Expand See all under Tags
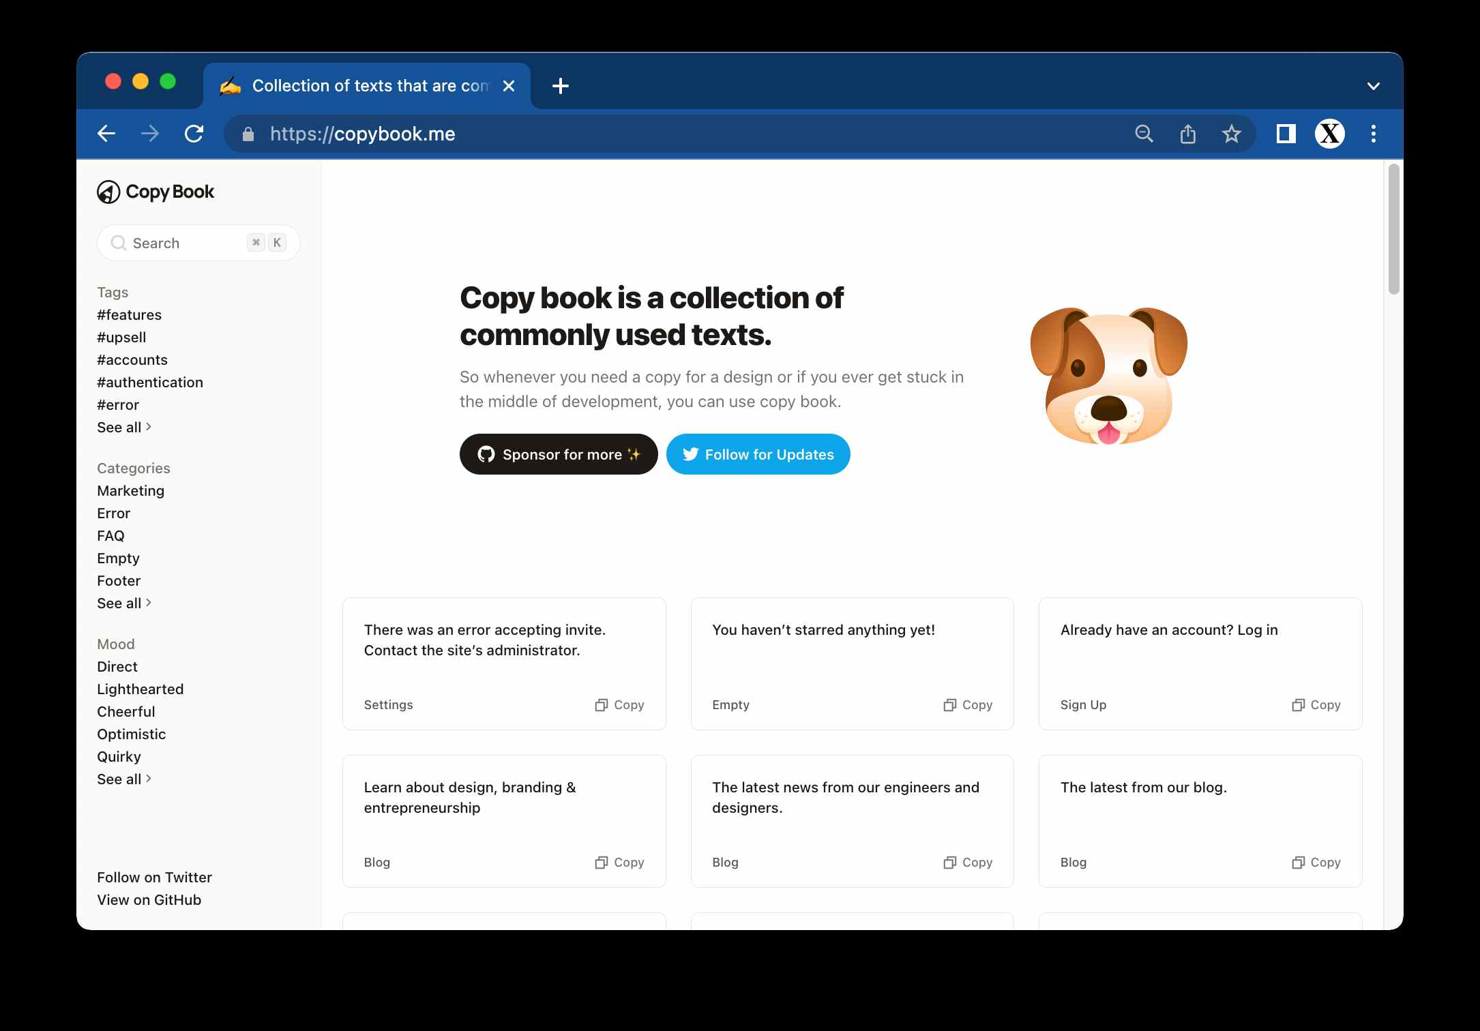The image size is (1480, 1031). point(124,428)
